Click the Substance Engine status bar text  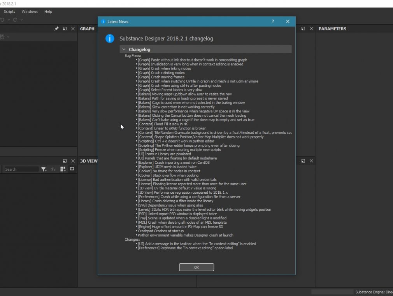pyautogui.click(x=374, y=292)
